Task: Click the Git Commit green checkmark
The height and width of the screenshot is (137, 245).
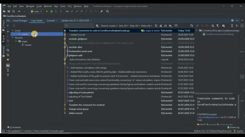Action: pyautogui.click(x=77, y=11)
